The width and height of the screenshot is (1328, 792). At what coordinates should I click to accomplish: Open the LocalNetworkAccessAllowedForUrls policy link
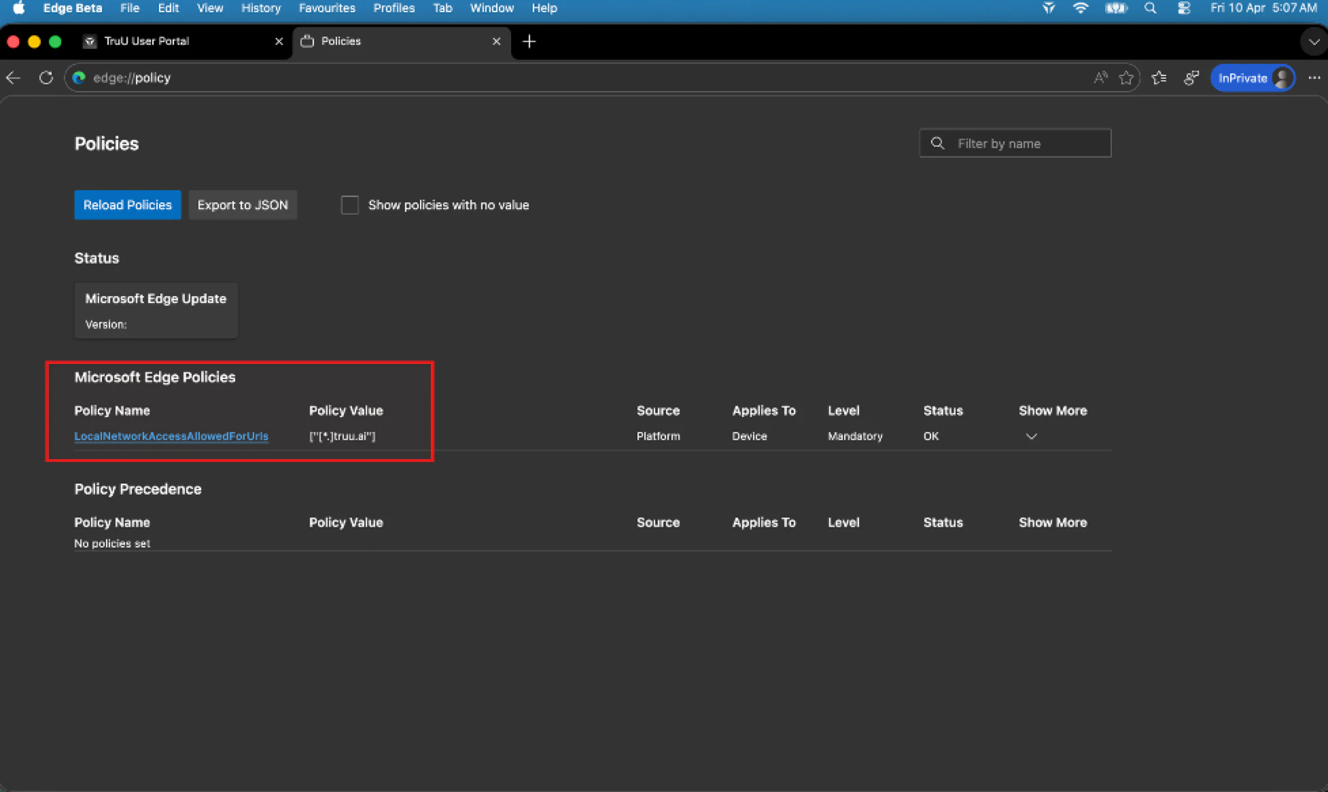pos(171,436)
